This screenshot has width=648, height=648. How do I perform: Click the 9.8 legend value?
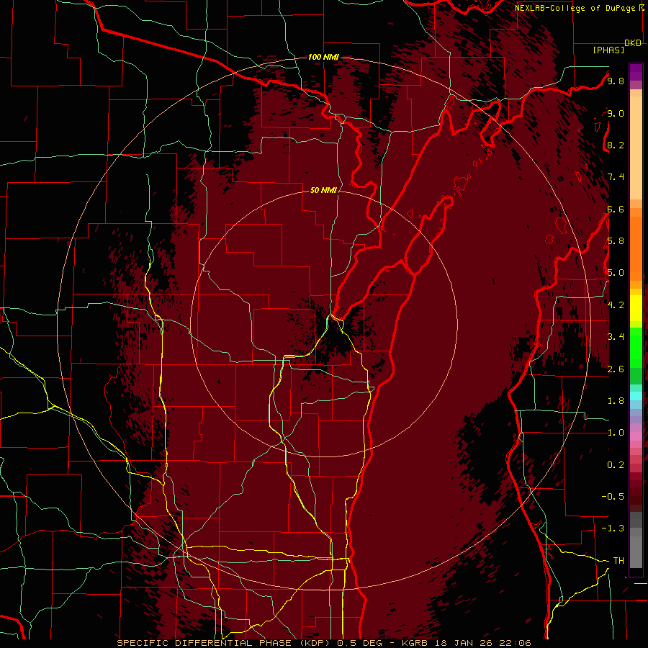[x=616, y=81]
